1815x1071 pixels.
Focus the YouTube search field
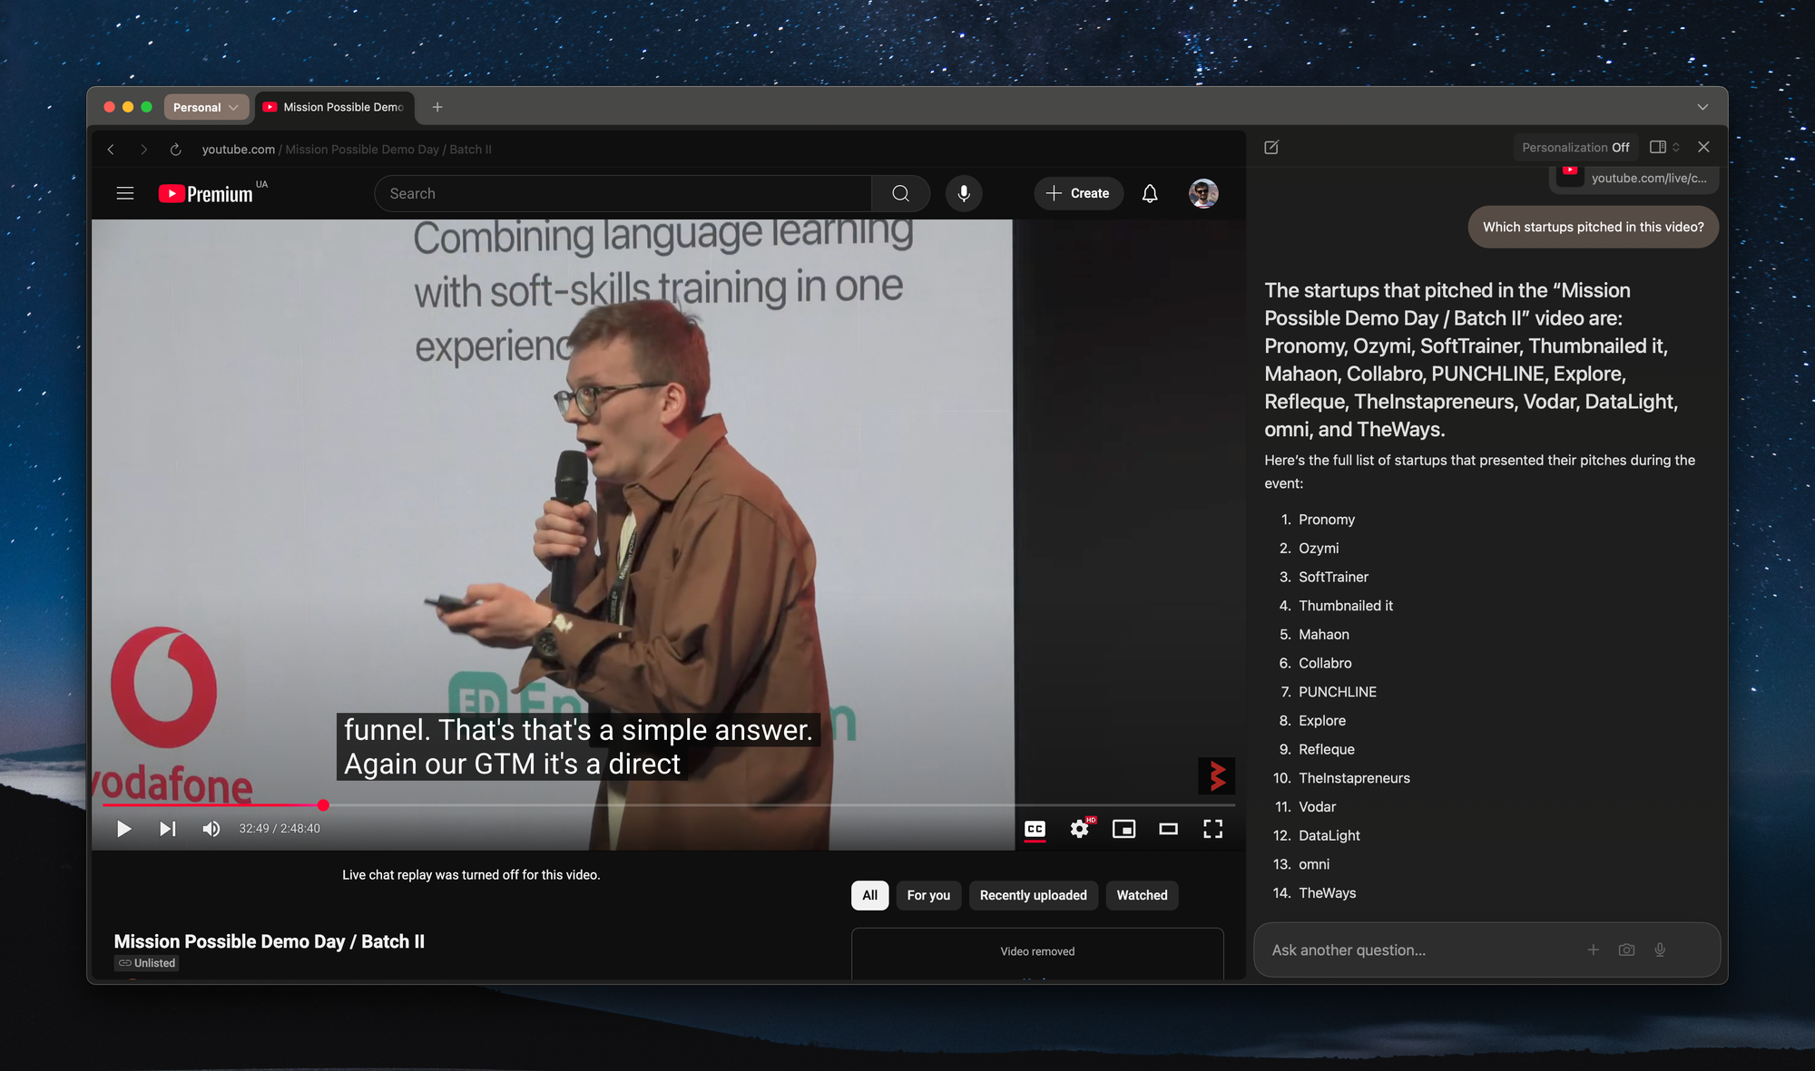[x=623, y=193]
